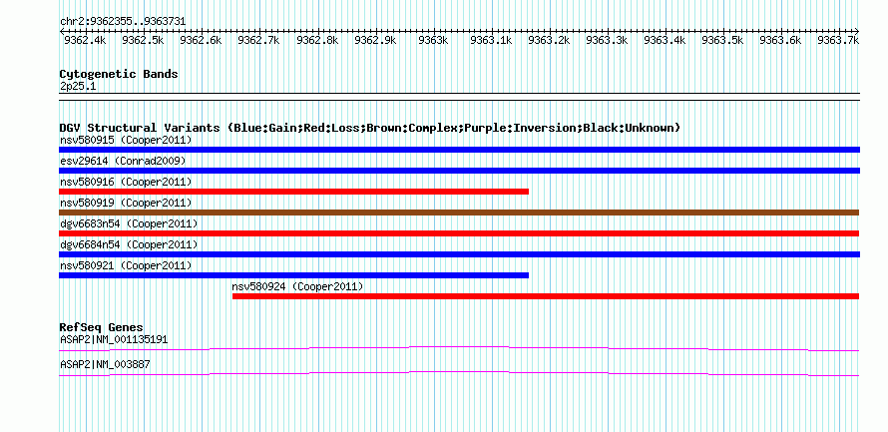This screenshot has height=432, width=888.
Task: Click the 9363.1k ruler tick label
Action: click(492, 40)
